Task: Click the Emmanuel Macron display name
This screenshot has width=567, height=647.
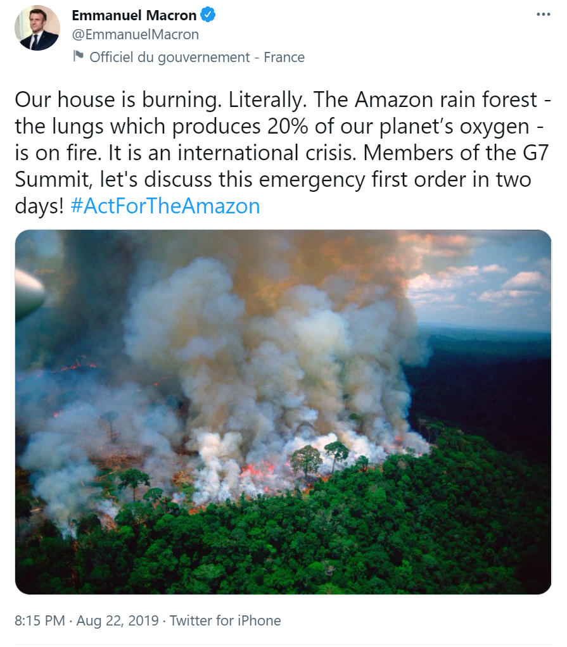Action: 134,15
